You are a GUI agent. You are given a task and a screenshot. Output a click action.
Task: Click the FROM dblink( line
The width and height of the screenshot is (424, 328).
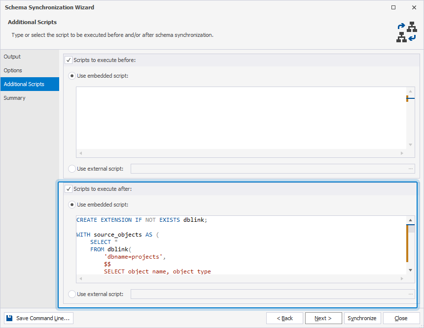tap(110, 249)
